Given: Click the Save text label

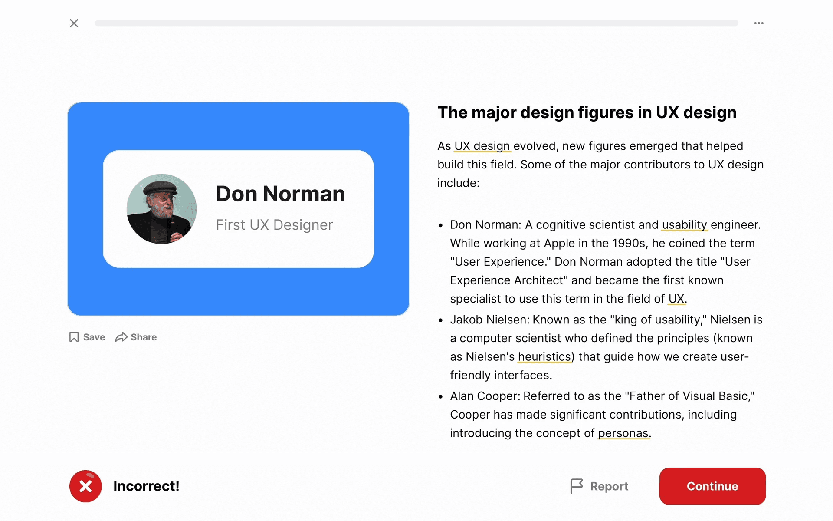Looking at the screenshot, I should coord(94,337).
